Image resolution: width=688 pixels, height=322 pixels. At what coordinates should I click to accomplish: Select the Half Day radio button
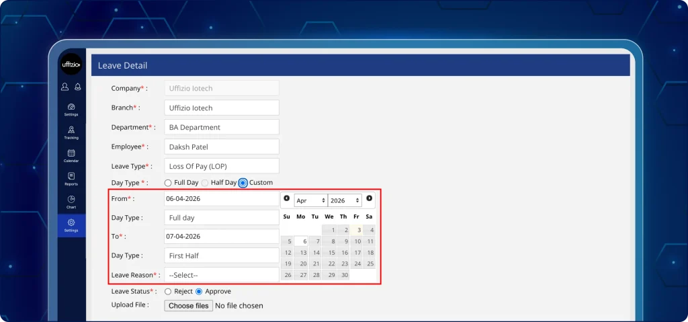204,183
